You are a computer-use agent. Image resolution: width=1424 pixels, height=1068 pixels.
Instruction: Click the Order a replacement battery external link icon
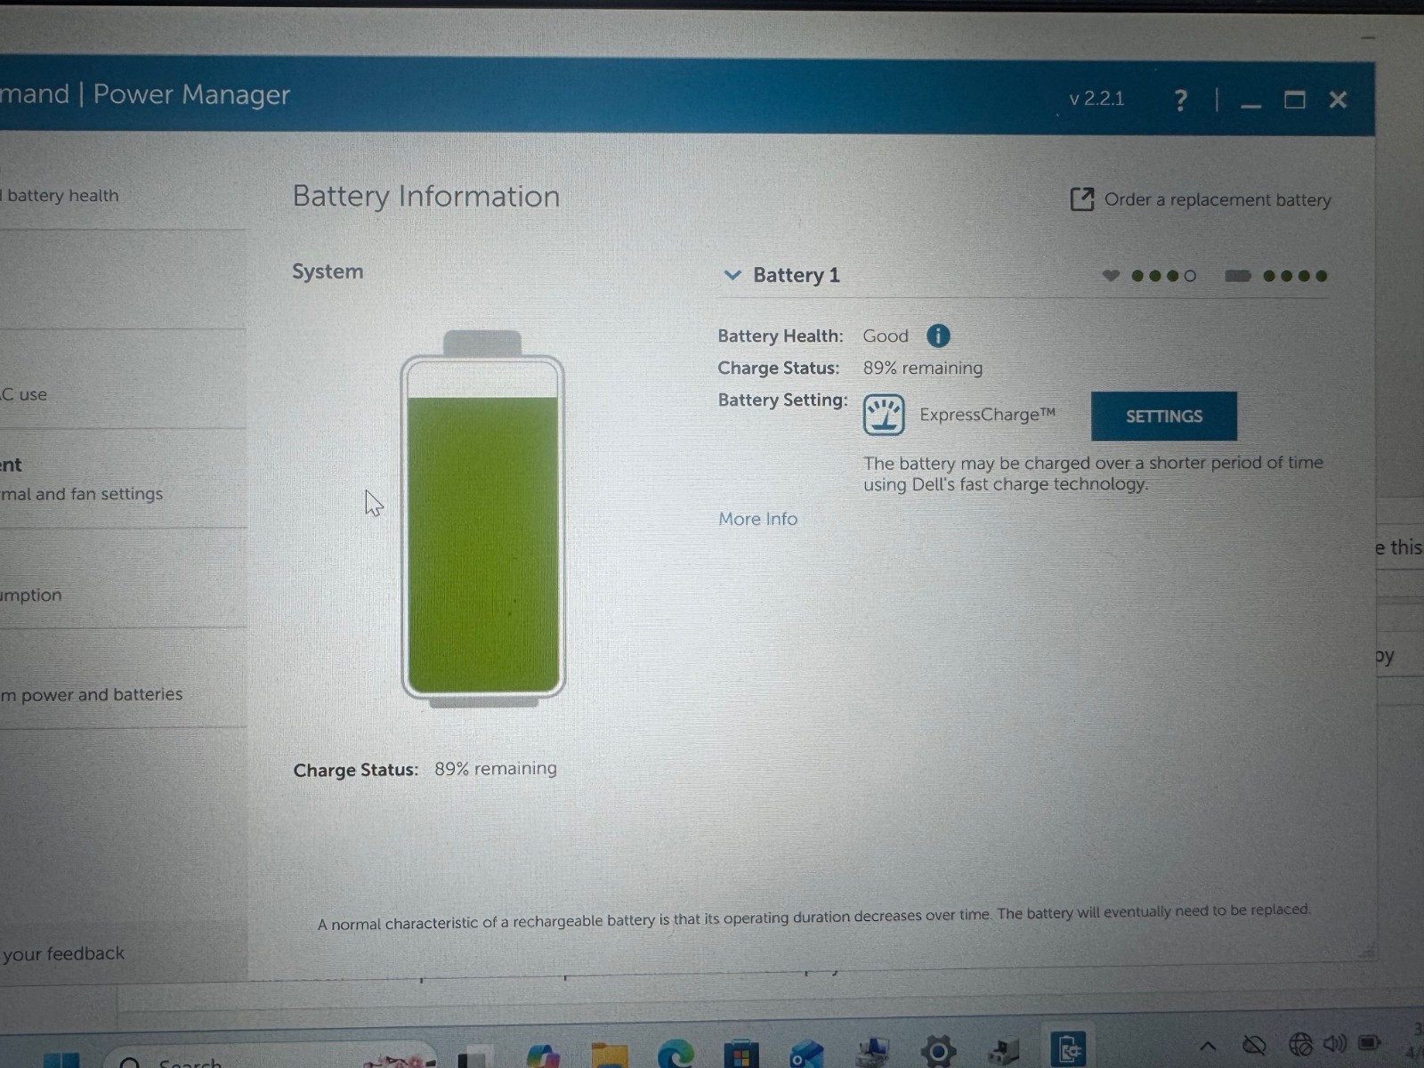(x=1081, y=199)
